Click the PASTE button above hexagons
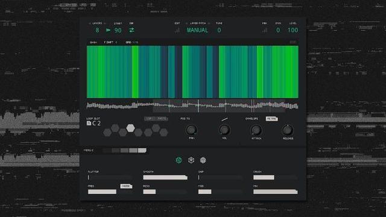This screenshot has height=217, width=386. click(x=162, y=119)
